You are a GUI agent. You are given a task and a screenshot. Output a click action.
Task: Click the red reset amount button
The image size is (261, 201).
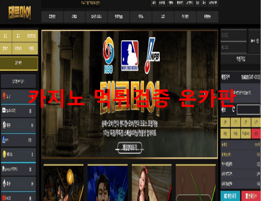tap(256, 133)
